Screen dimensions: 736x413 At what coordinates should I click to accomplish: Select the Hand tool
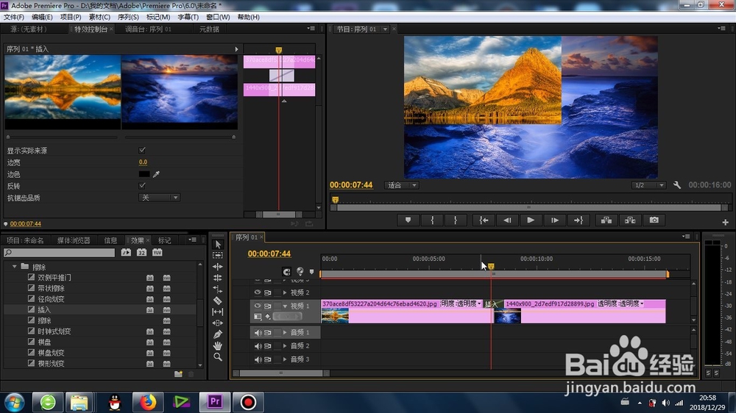coord(218,345)
